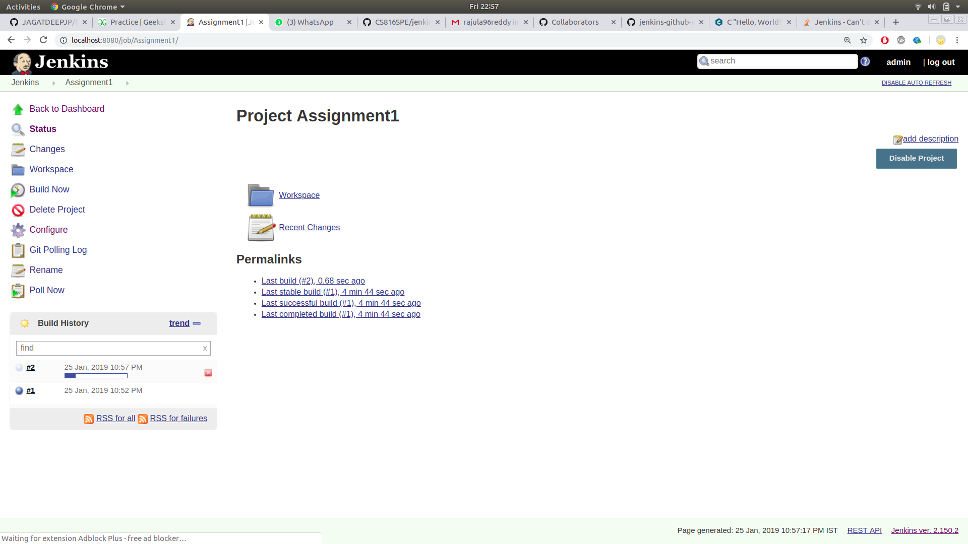Viewport: 968px width, 544px height.
Task: Open the Chrome three-dot menu
Action: (x=957, y=40)
